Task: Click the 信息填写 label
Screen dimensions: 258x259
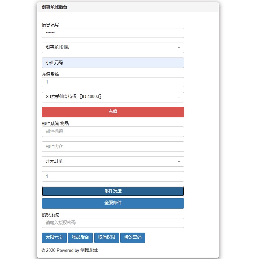Action: (x=50, y=25)
